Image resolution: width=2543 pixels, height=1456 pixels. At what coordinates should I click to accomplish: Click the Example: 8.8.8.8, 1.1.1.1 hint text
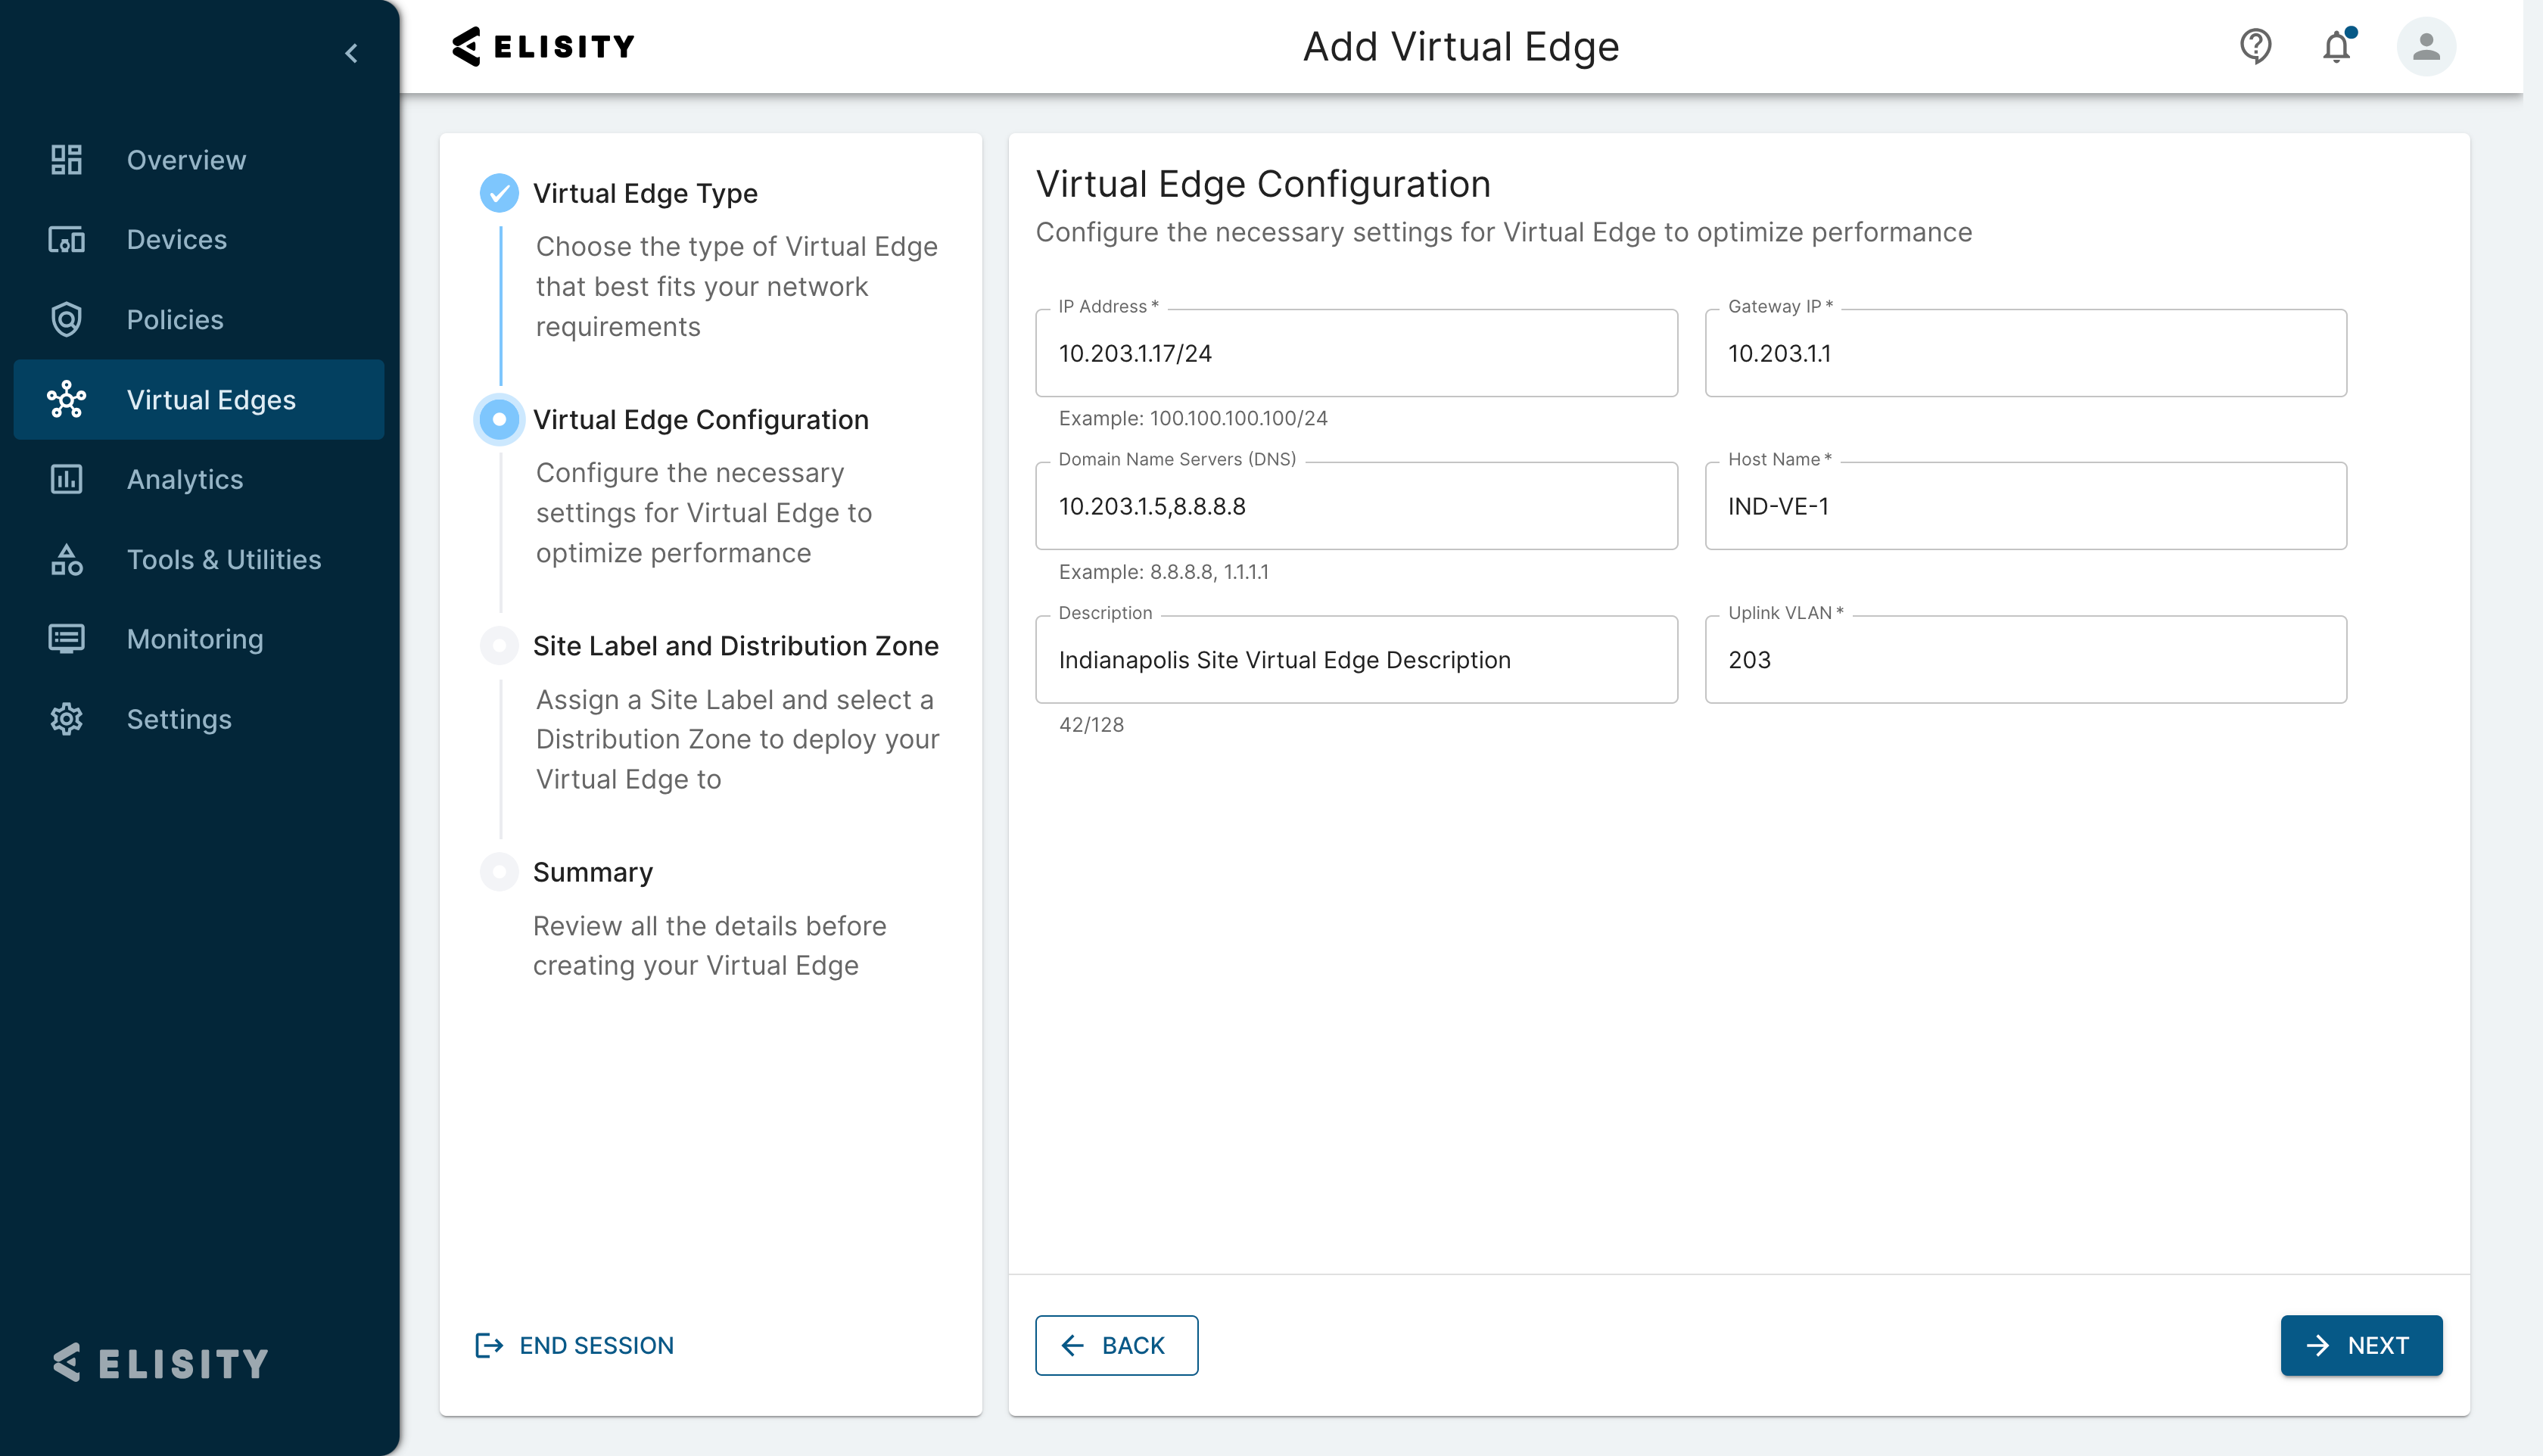[x=1163, y=572]
